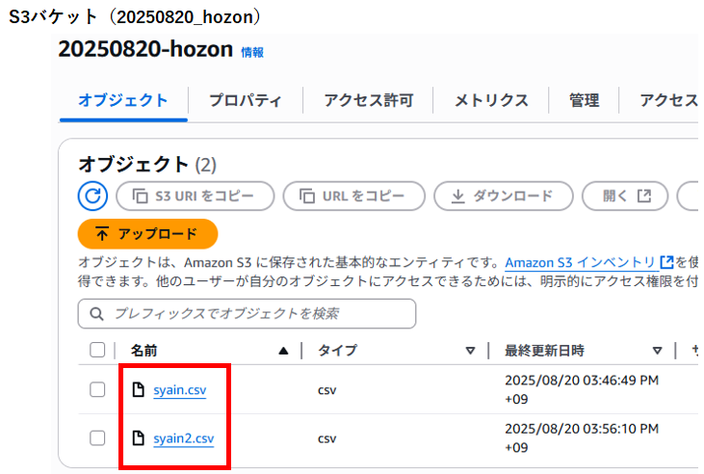The width and height of the screenshot is (704, 474).
Task: Click the copy icon in S3 URI をコピー
Action: (140, 197)
